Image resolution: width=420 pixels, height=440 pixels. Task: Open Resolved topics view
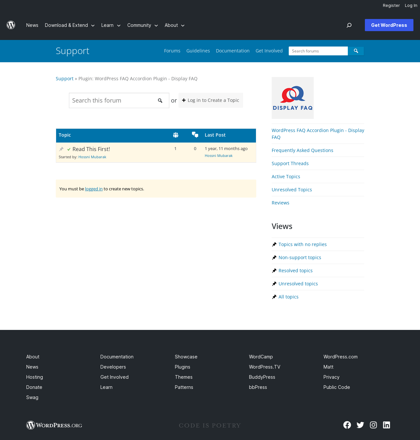296,271
